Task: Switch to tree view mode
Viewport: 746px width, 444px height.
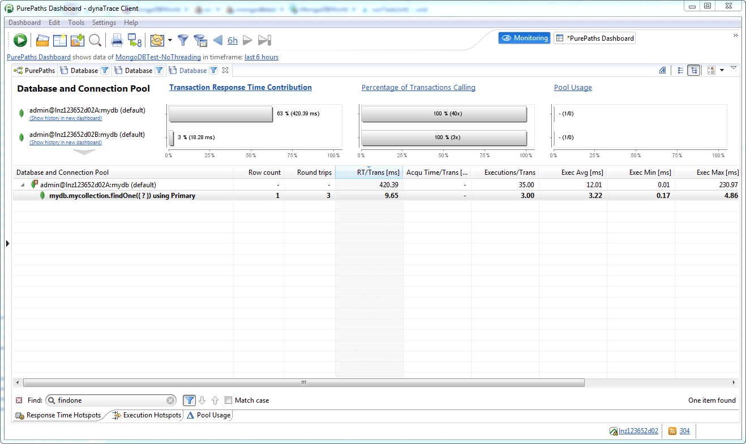Action: click(x=693, y=70)
